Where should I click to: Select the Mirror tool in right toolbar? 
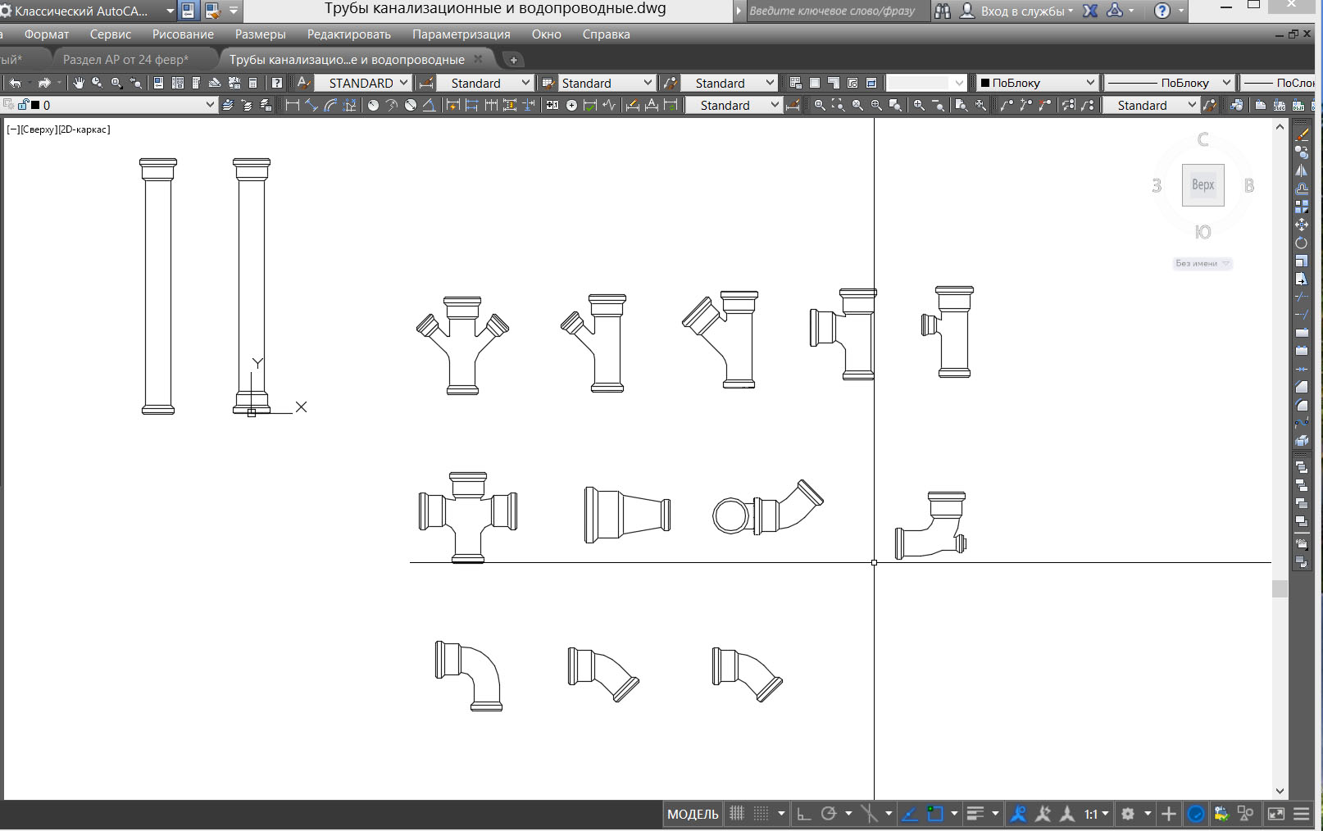tap(1302, 170)
